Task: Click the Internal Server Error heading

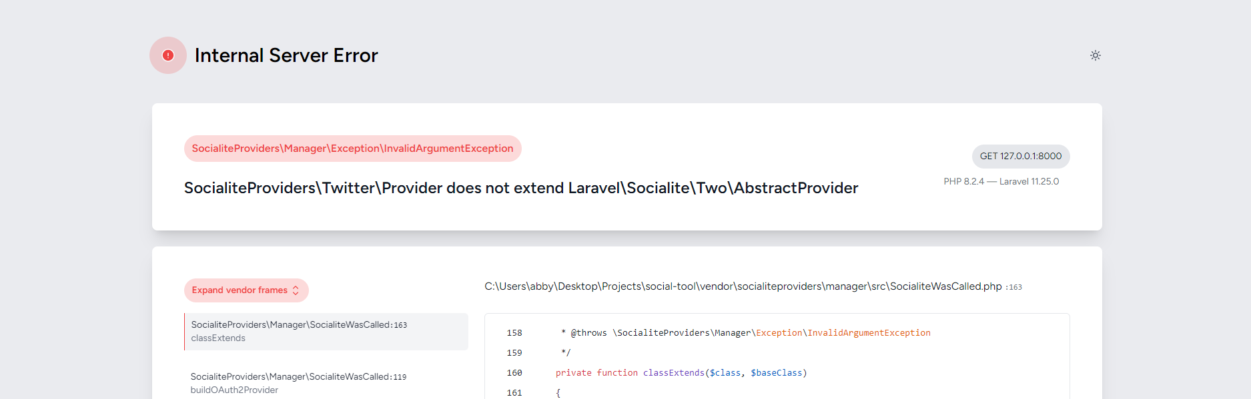Action: tap(286, 55)
